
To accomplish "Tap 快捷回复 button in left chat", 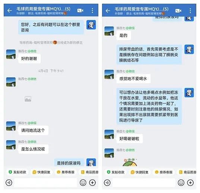I will (41, 172).
